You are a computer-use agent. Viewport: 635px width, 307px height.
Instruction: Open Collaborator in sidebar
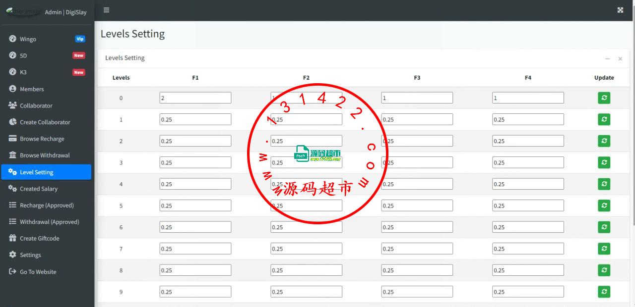coord(46,105)
